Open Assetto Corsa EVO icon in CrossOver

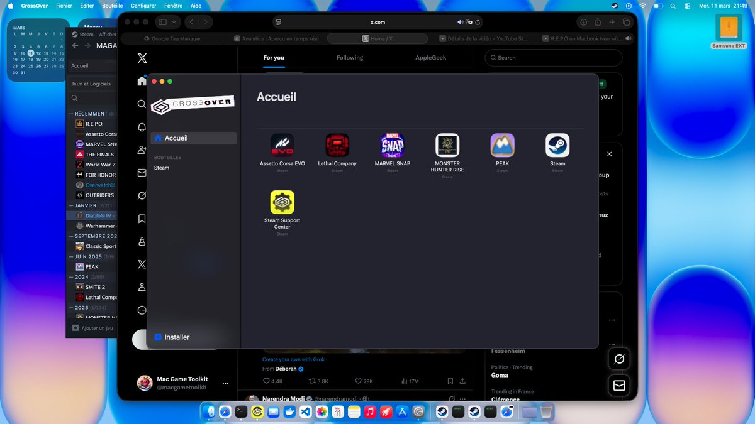(282, 145)
